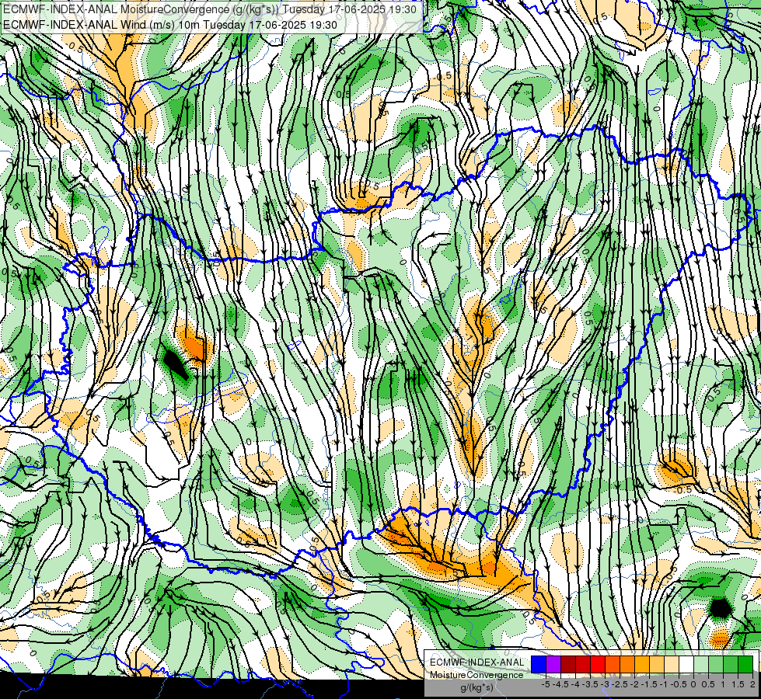Click the Wind (m/s) 10m title line
Screen dimensions: 761x699
point(170,25)
